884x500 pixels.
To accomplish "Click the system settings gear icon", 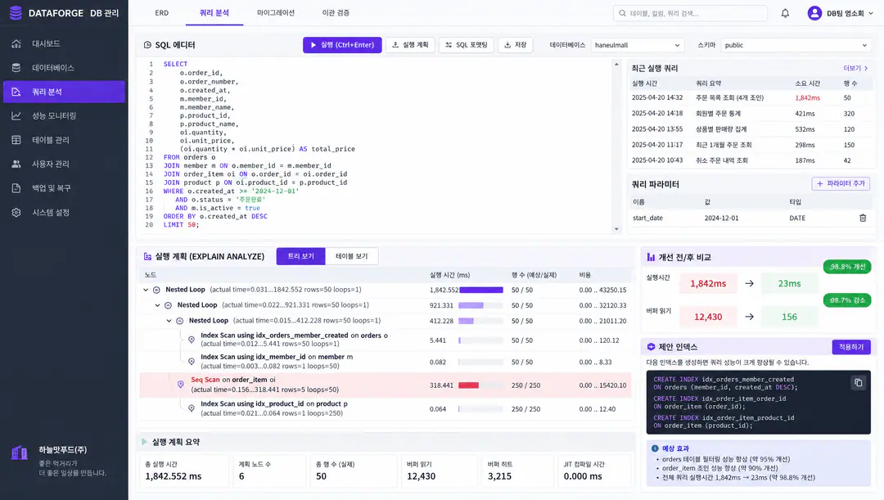I will click(x=16, y=213).
